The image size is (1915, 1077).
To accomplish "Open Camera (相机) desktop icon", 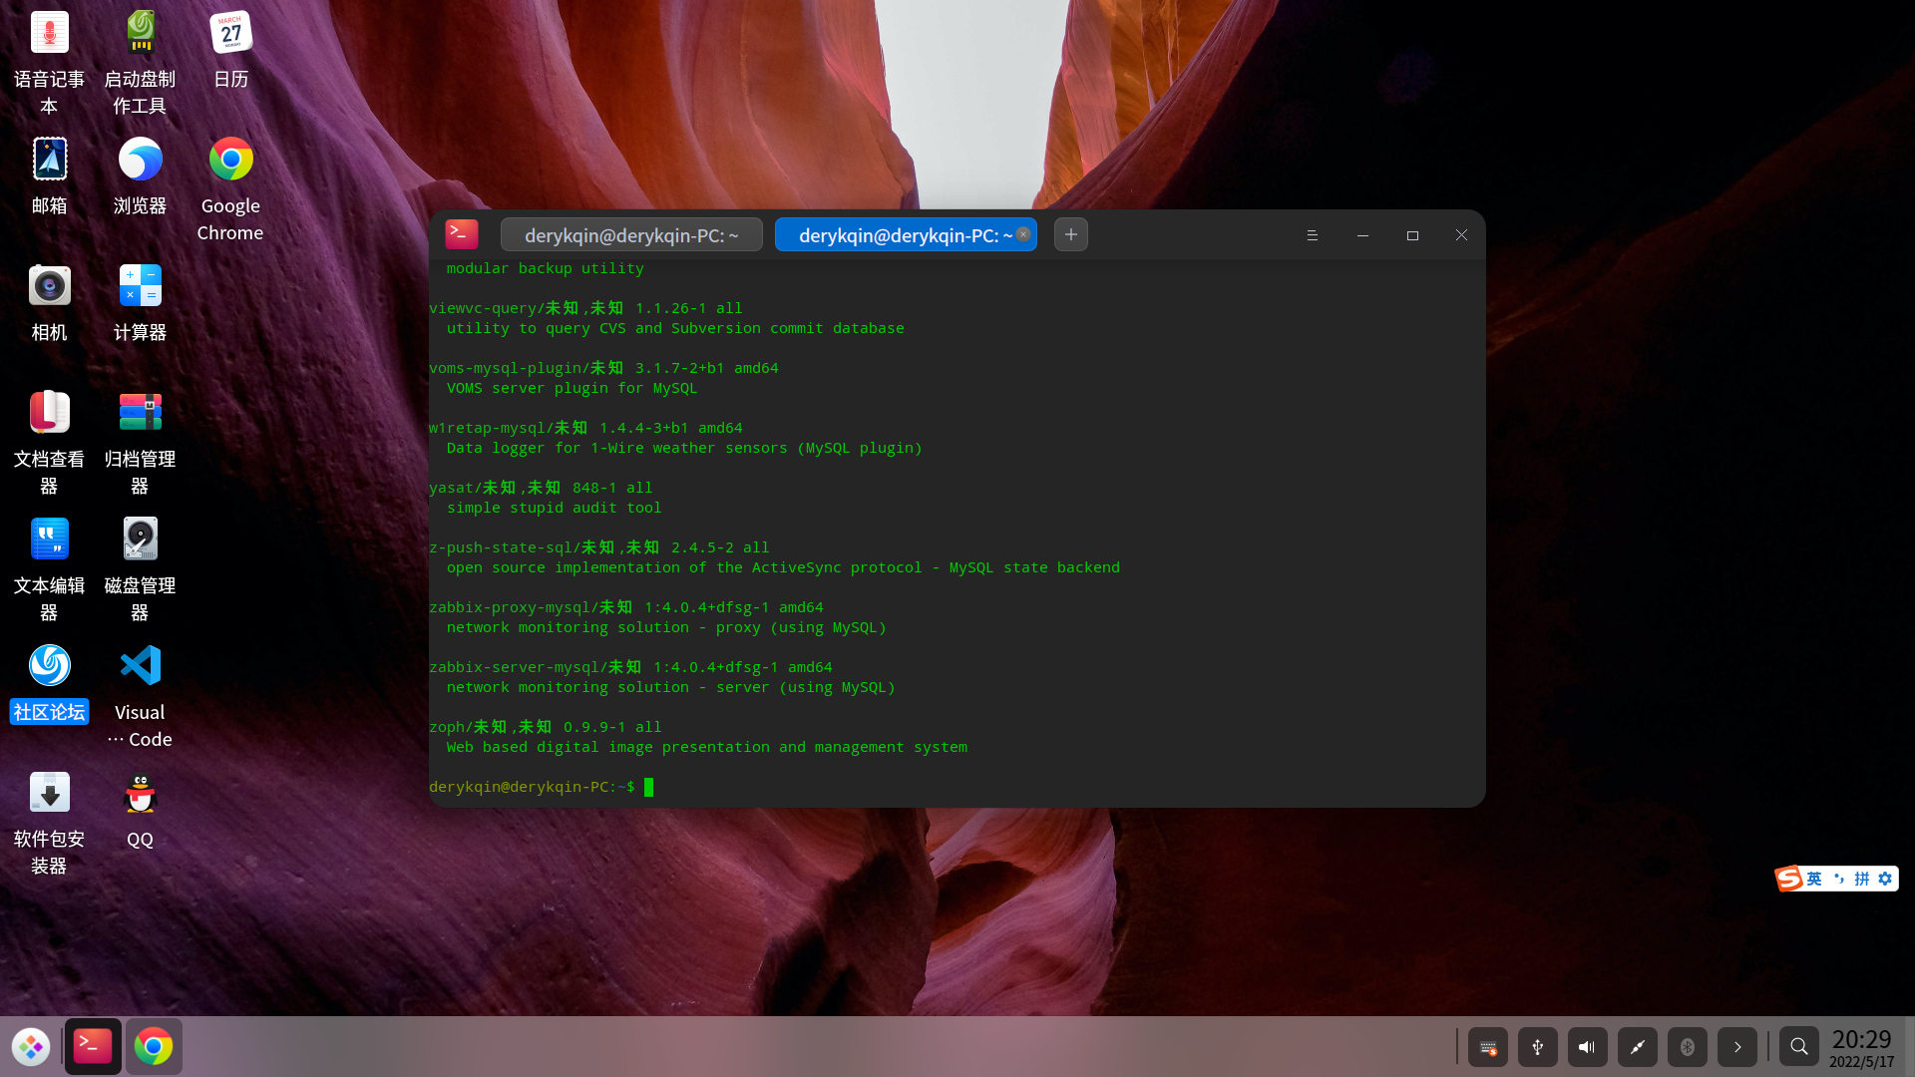I will tap(49, 286).
